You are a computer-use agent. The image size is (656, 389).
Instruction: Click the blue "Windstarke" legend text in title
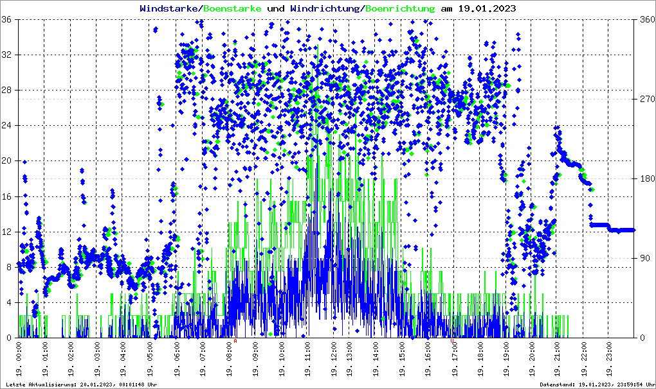170,9
